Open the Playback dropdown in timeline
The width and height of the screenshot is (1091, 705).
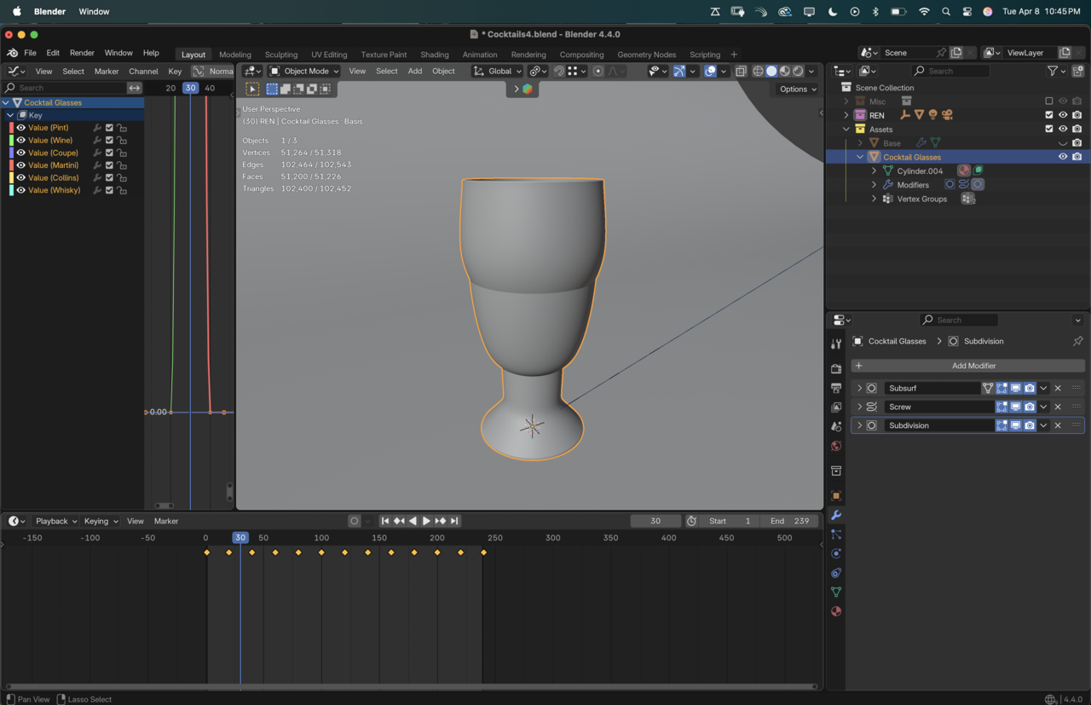[56, 522]
